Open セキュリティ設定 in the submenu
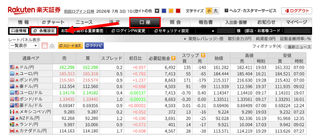The image size is (320, 140). pyautogui.click(x=172, y=31)
